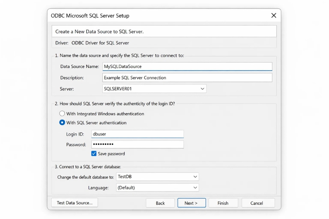Click Back to return to previous step

(160, 203)
